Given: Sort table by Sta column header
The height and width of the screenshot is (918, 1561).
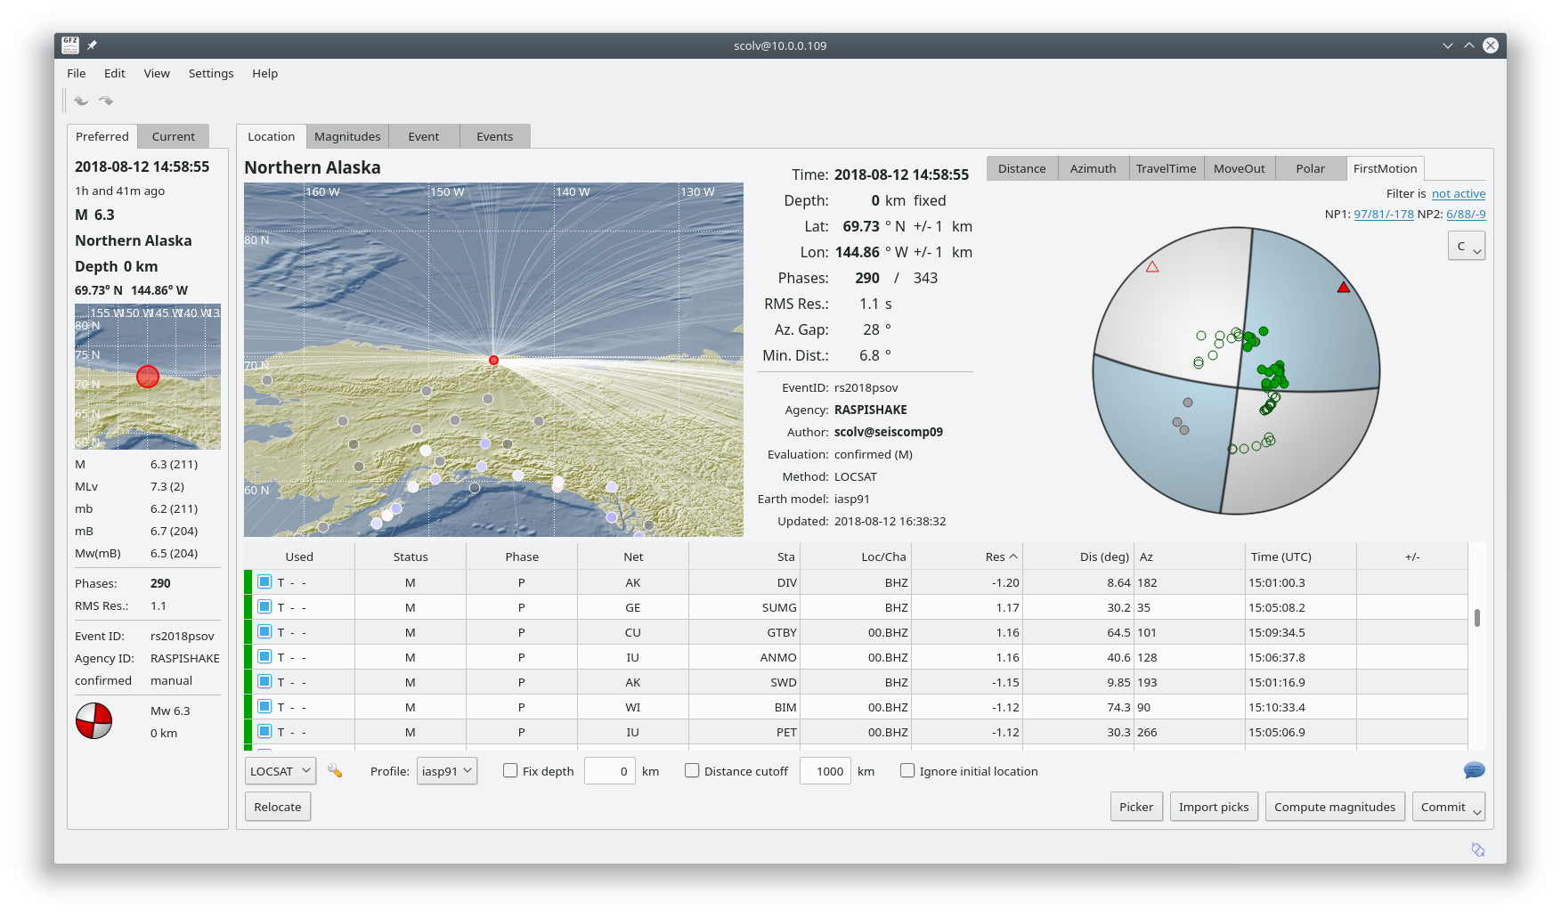Looking at the screenshot, I should tap(744, 556).
